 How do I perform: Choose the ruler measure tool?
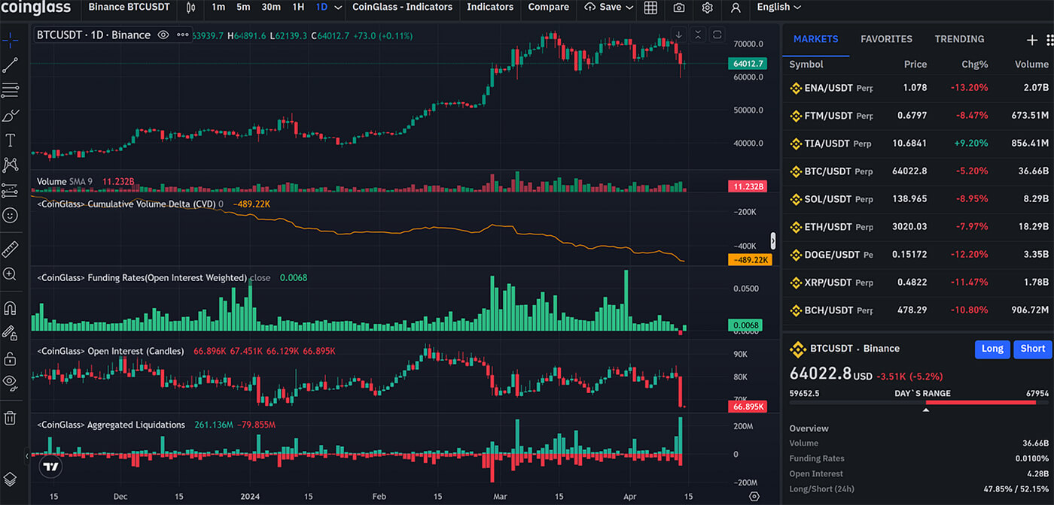click(11, 249)
